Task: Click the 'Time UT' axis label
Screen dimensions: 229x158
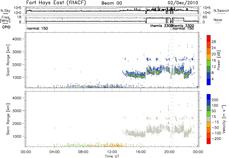Action: click(112, 156)
